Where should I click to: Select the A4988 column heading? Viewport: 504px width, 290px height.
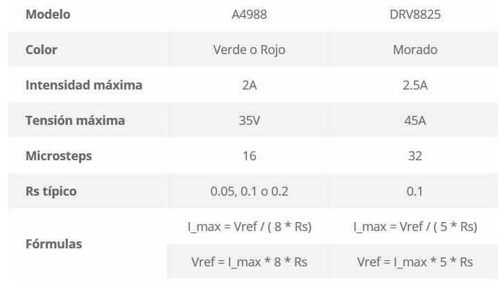tap(249, 15)
